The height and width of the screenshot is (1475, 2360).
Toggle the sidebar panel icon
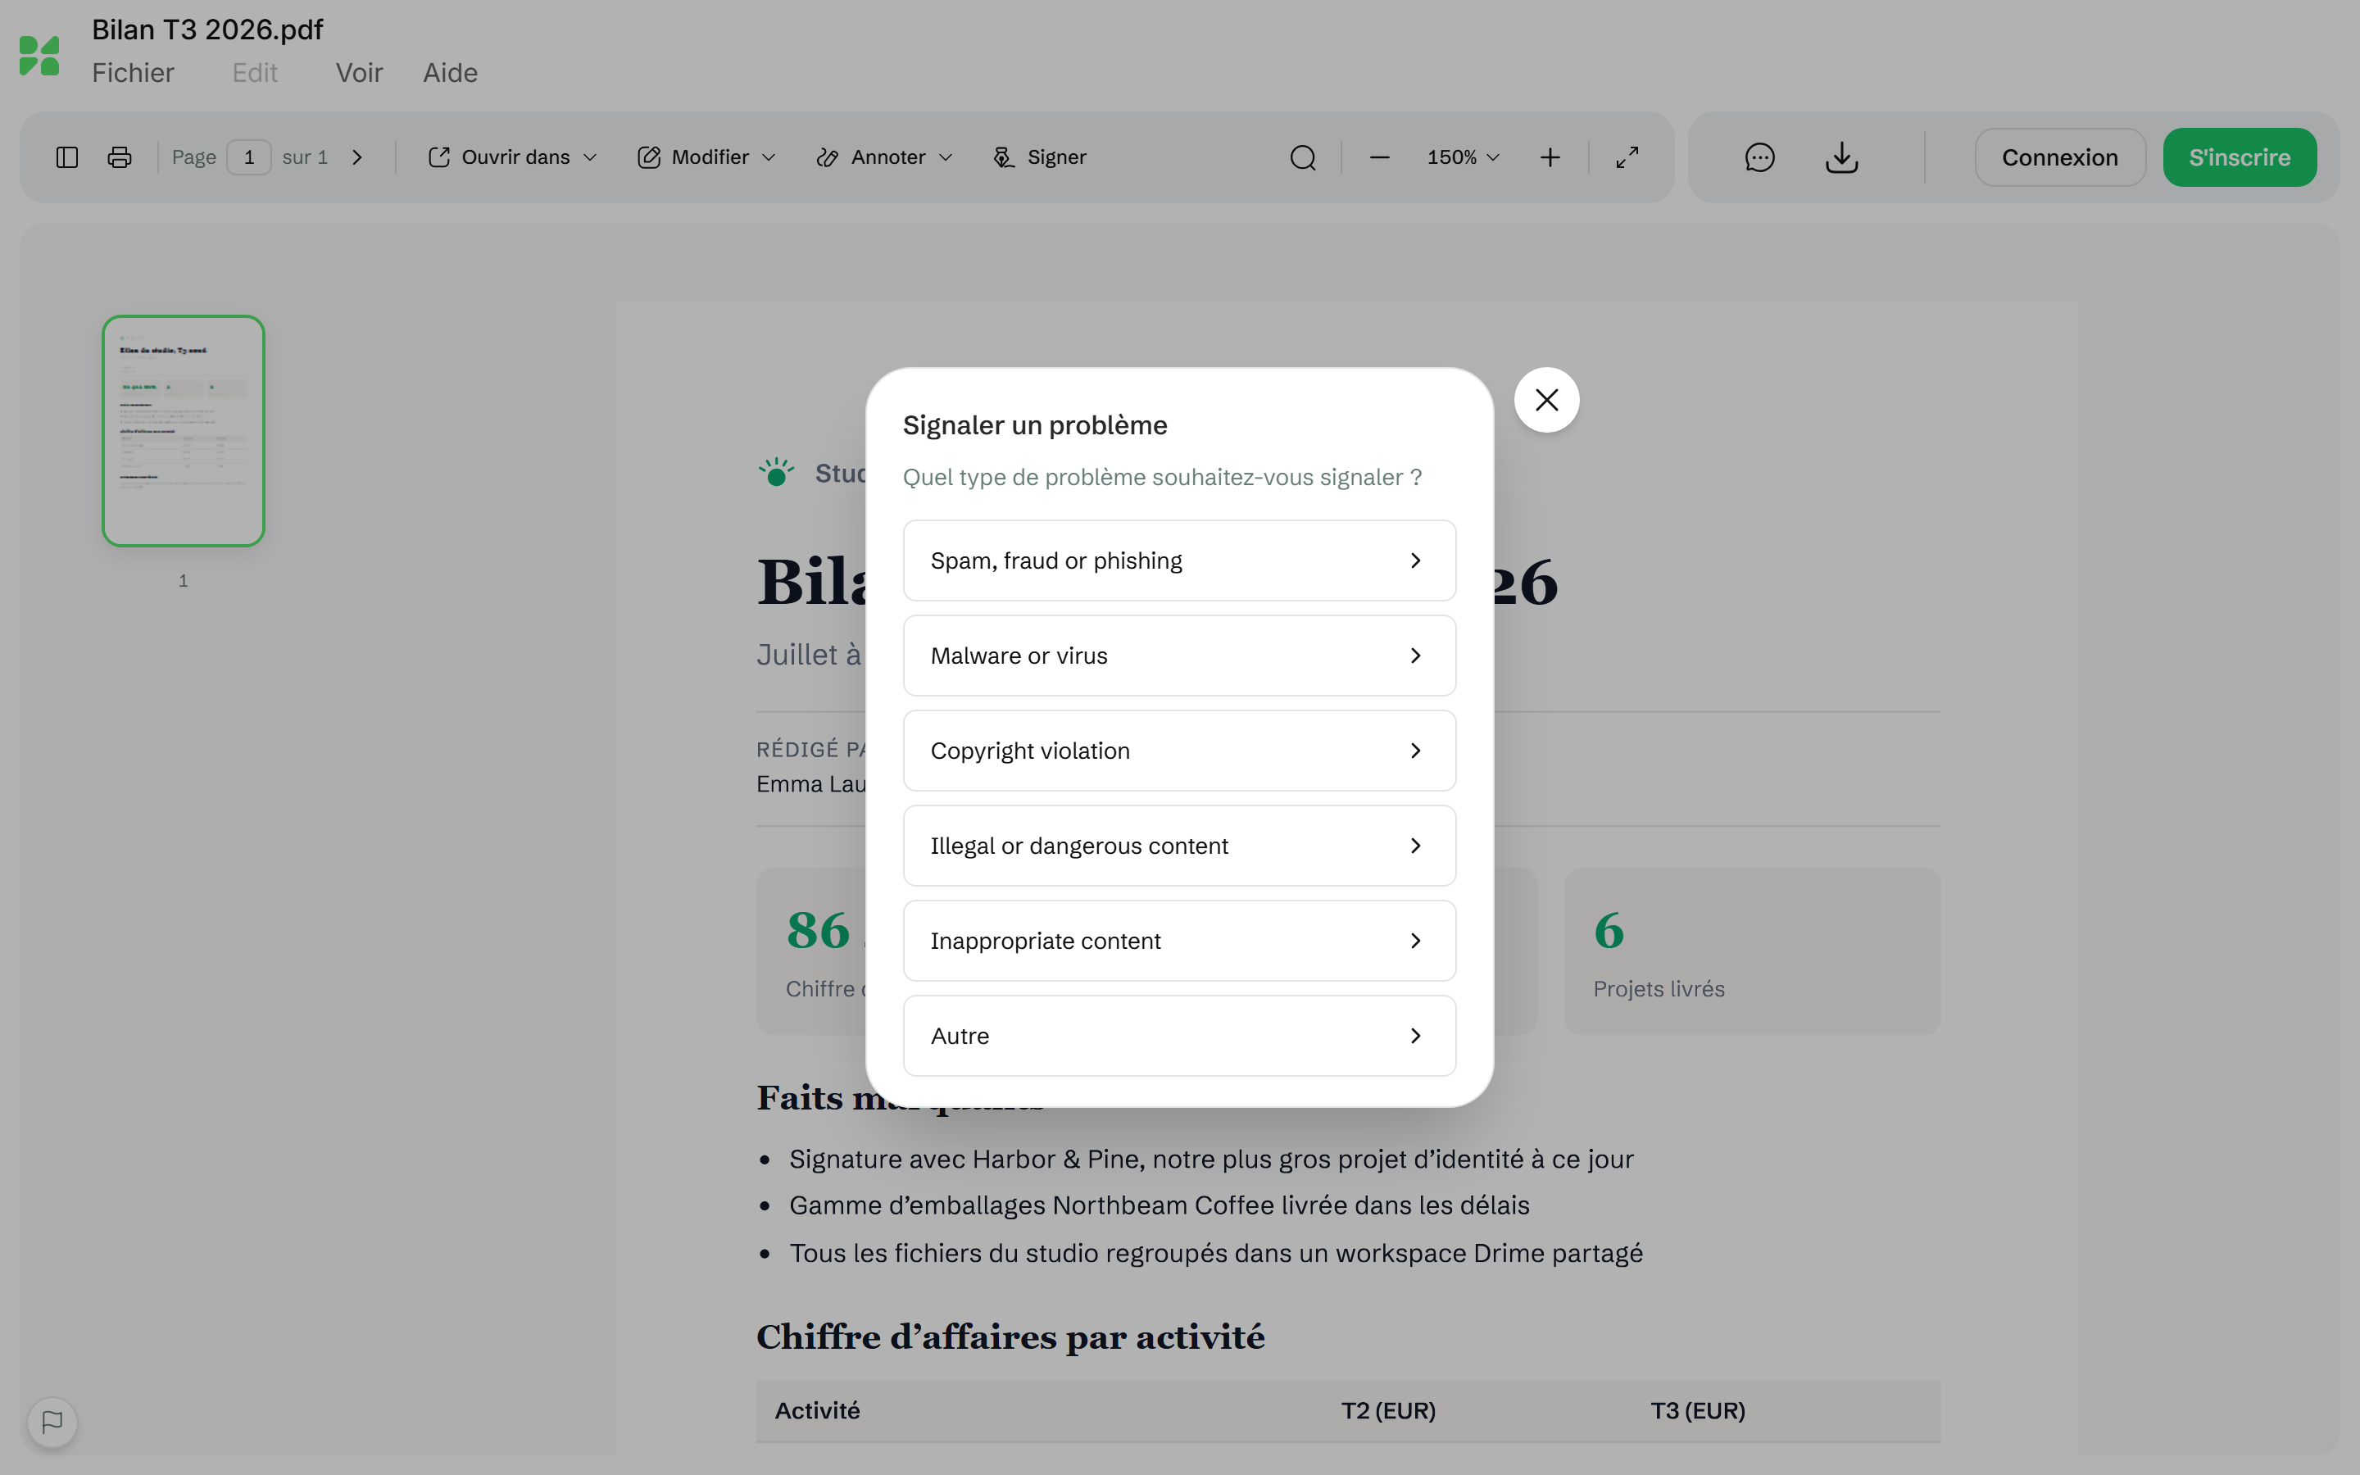(x=67, y=157)
